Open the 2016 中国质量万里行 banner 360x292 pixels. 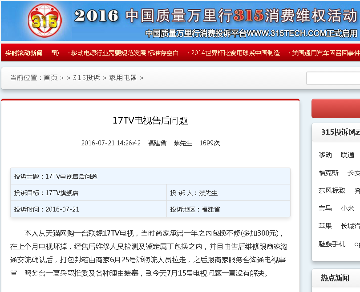[181, 21]
